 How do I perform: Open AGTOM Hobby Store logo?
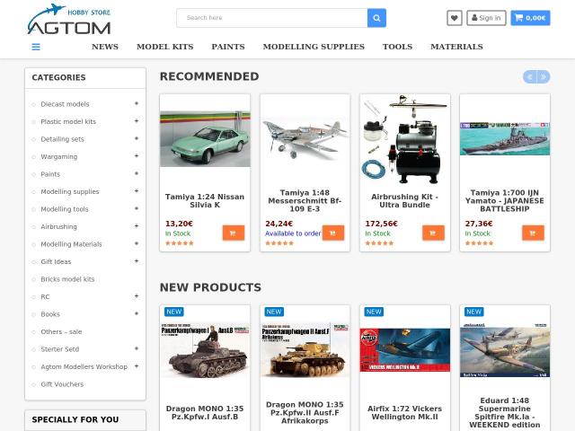69,20
